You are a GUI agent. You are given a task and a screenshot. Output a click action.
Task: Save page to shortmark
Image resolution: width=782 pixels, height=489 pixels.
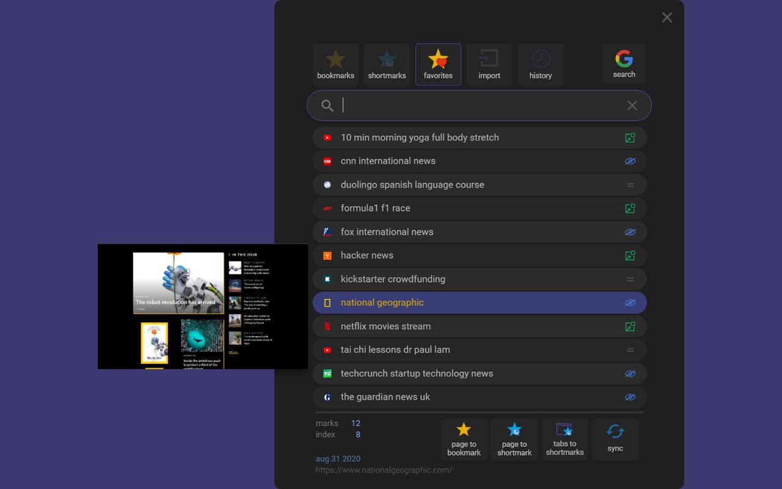514,439
